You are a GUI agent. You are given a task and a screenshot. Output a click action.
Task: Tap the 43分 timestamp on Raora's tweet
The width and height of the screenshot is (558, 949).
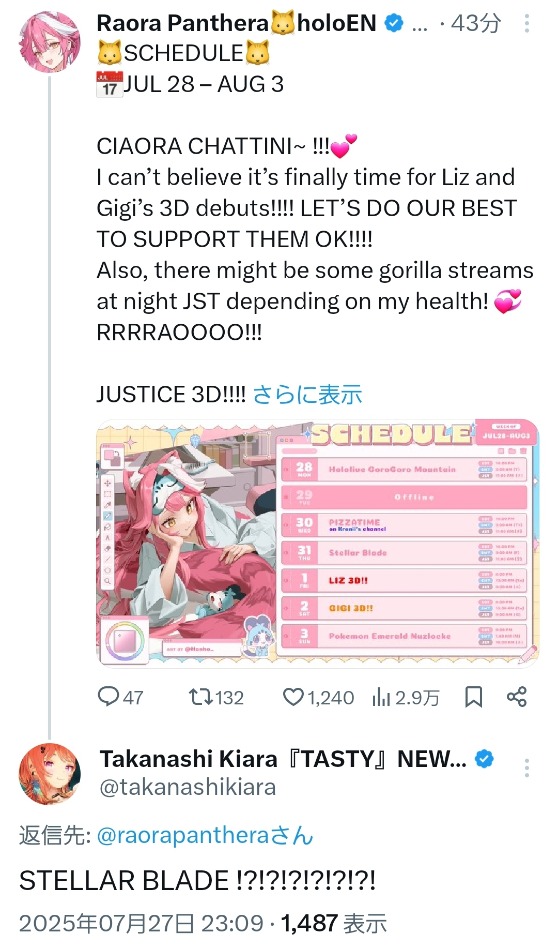476,23
